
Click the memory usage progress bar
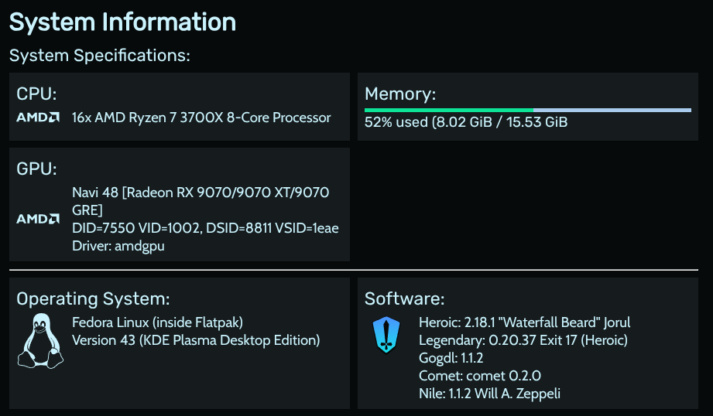pyautogui.click(x=527, y=111)
